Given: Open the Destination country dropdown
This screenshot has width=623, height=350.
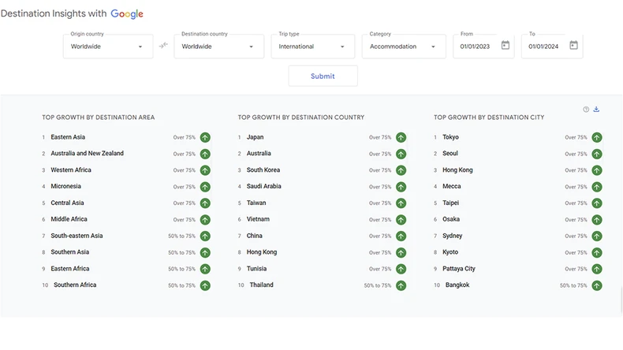Looking at the screenshot, I should click(218, 47).
